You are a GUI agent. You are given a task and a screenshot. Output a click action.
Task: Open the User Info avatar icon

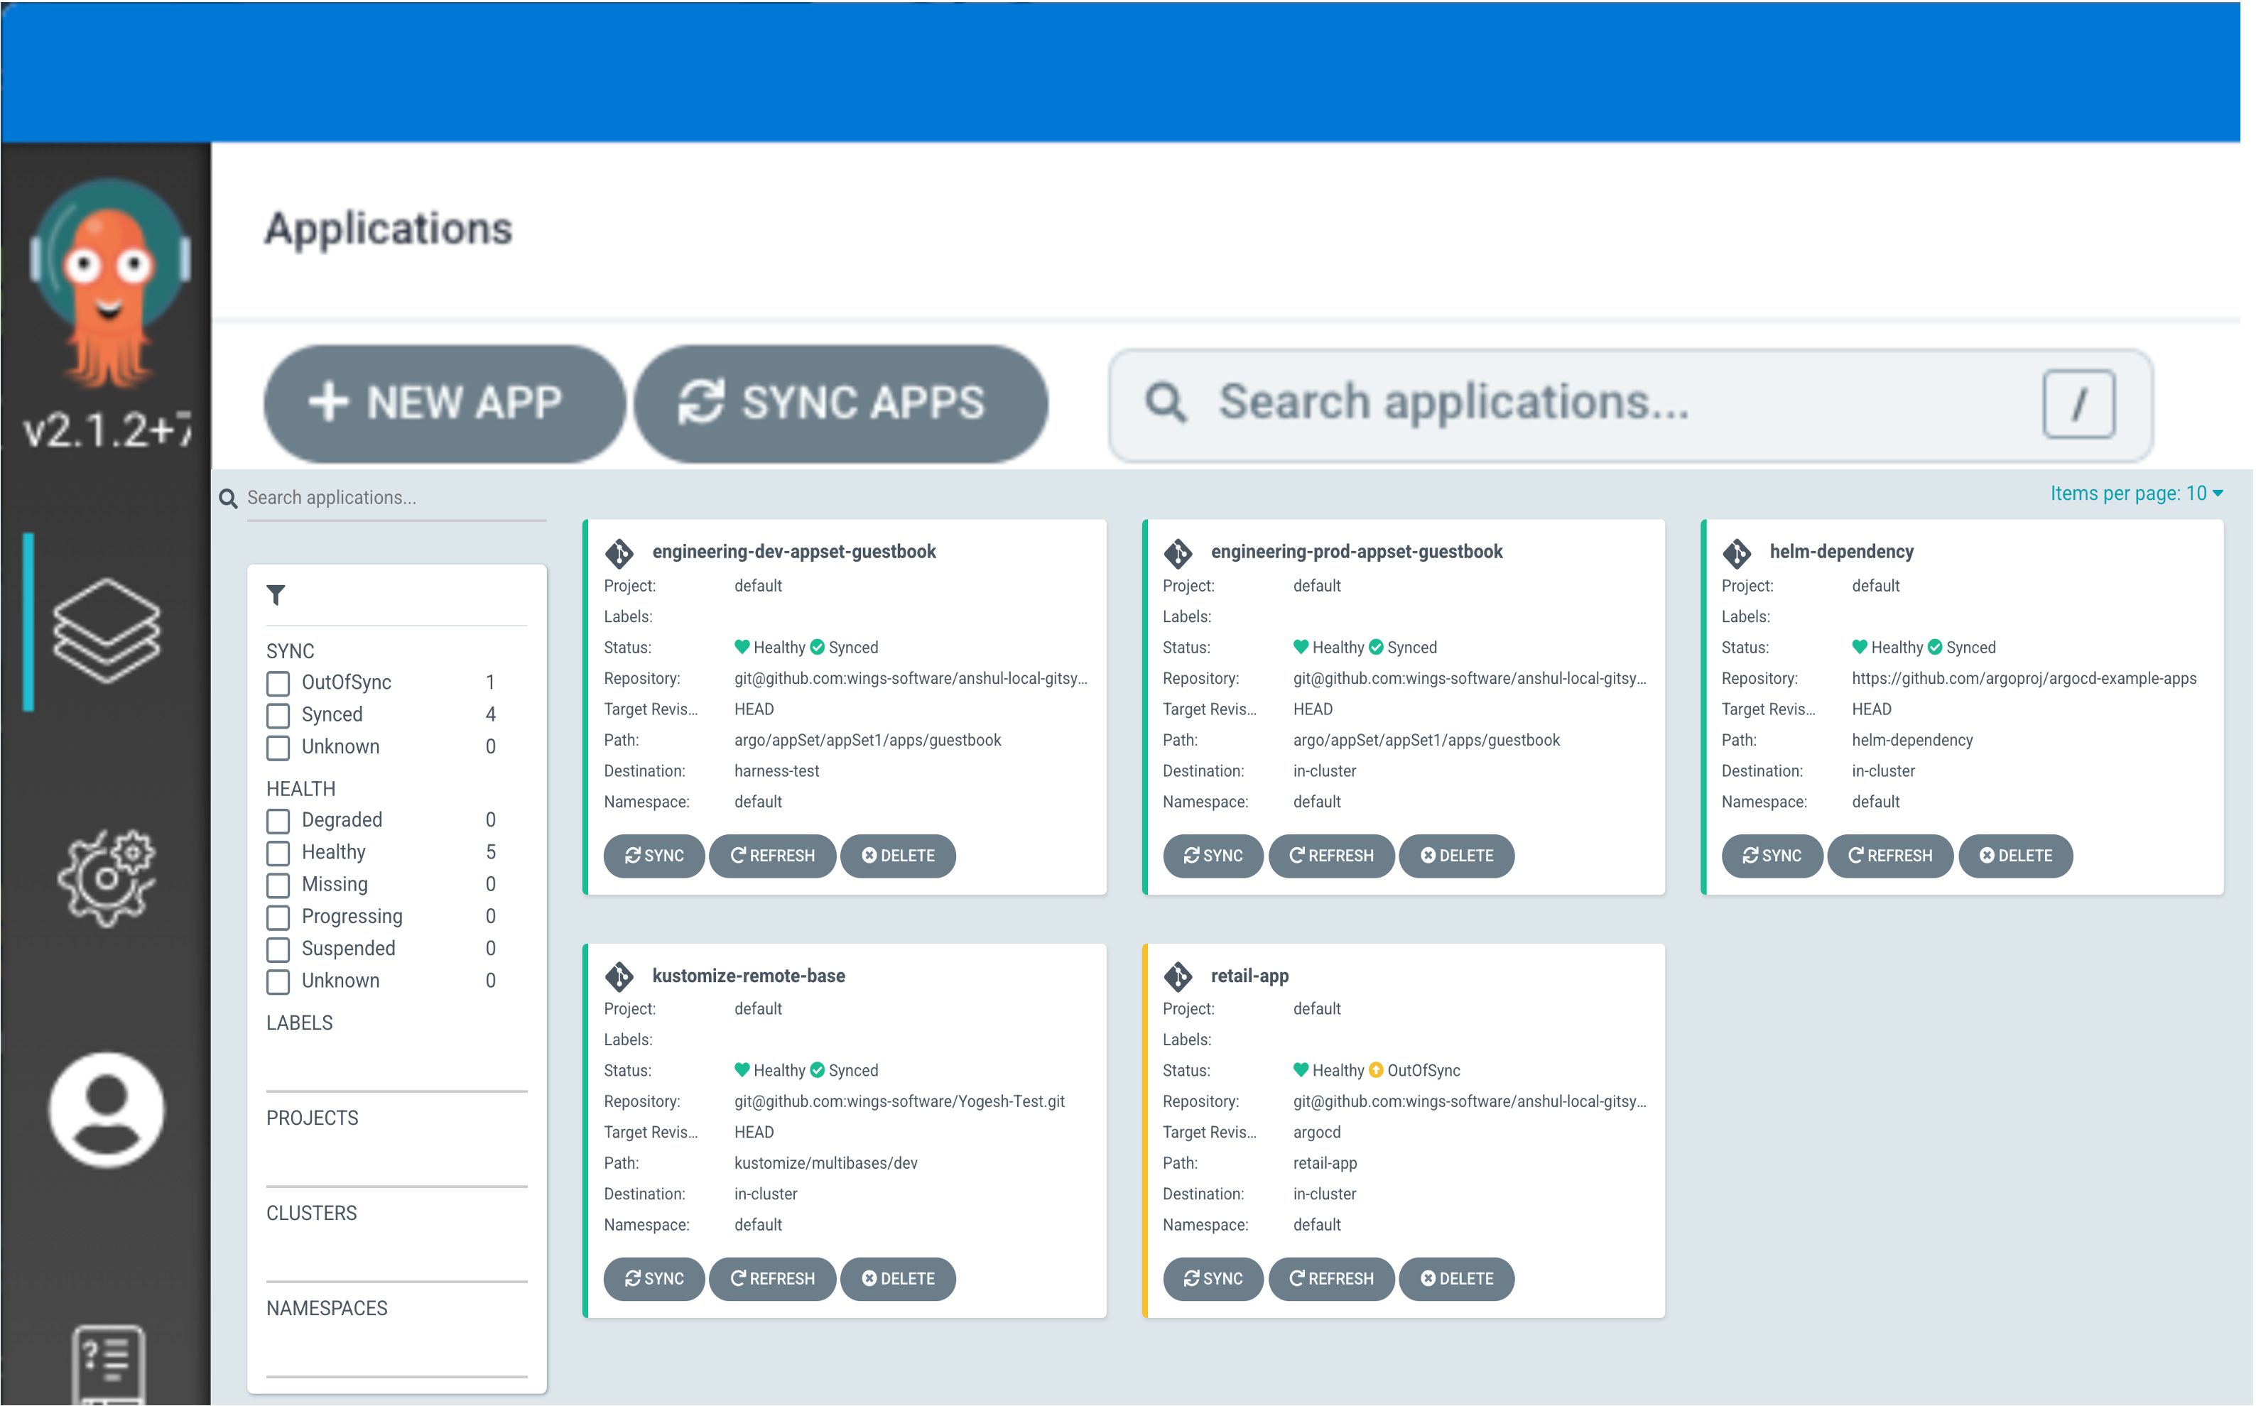point(106,1109)
